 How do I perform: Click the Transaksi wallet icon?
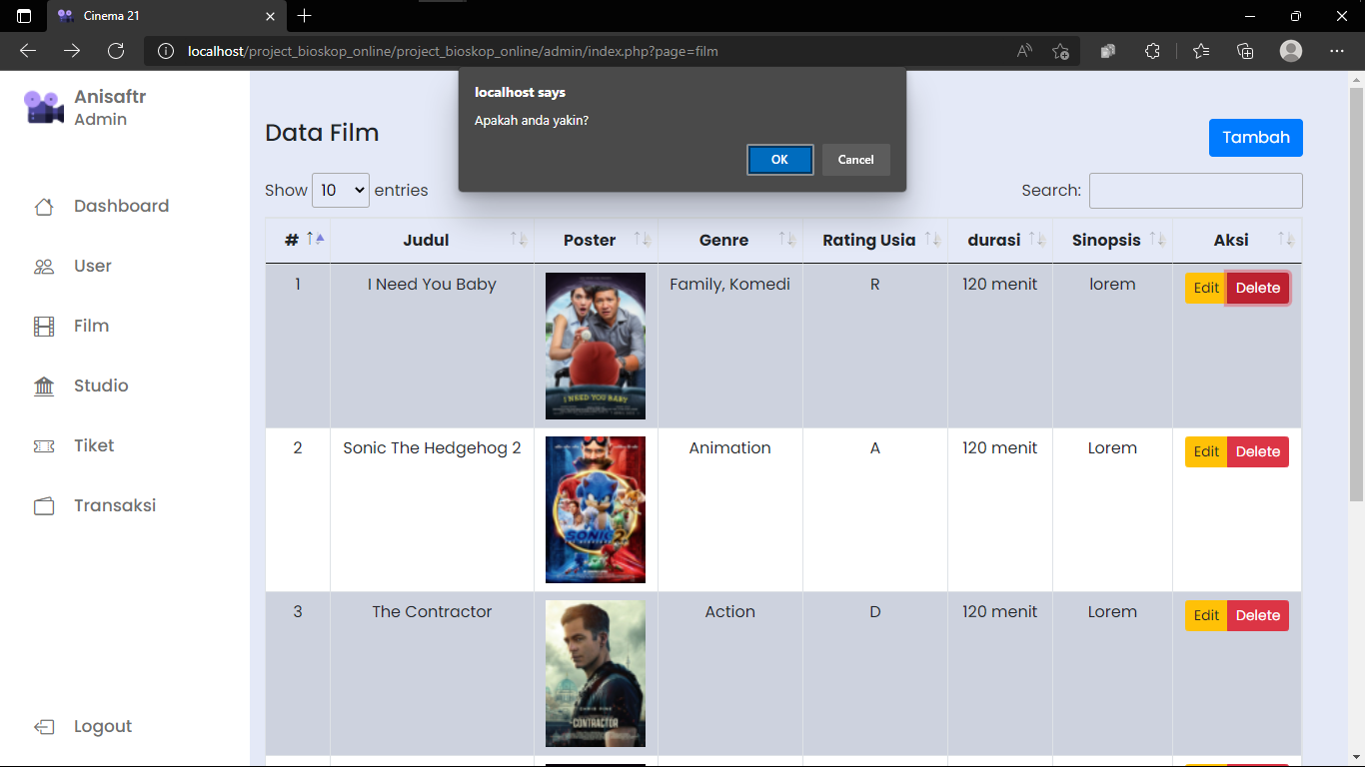(44, 506)
